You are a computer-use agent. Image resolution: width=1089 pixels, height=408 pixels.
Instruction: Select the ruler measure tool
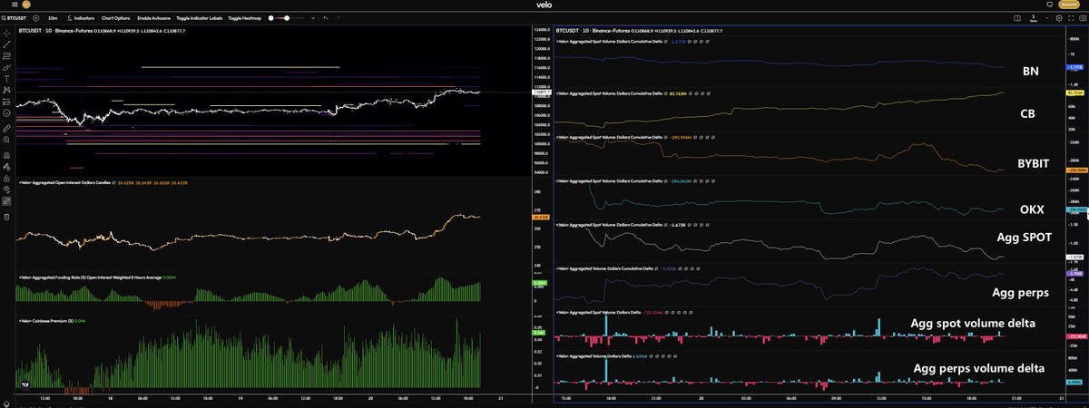coord(6,129)
